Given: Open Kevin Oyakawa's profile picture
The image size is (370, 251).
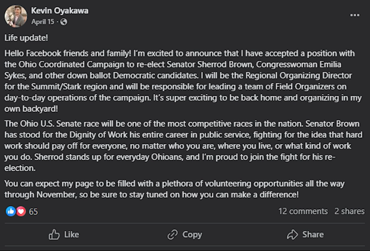Looking at the screenshot, I should coord(16,16).
